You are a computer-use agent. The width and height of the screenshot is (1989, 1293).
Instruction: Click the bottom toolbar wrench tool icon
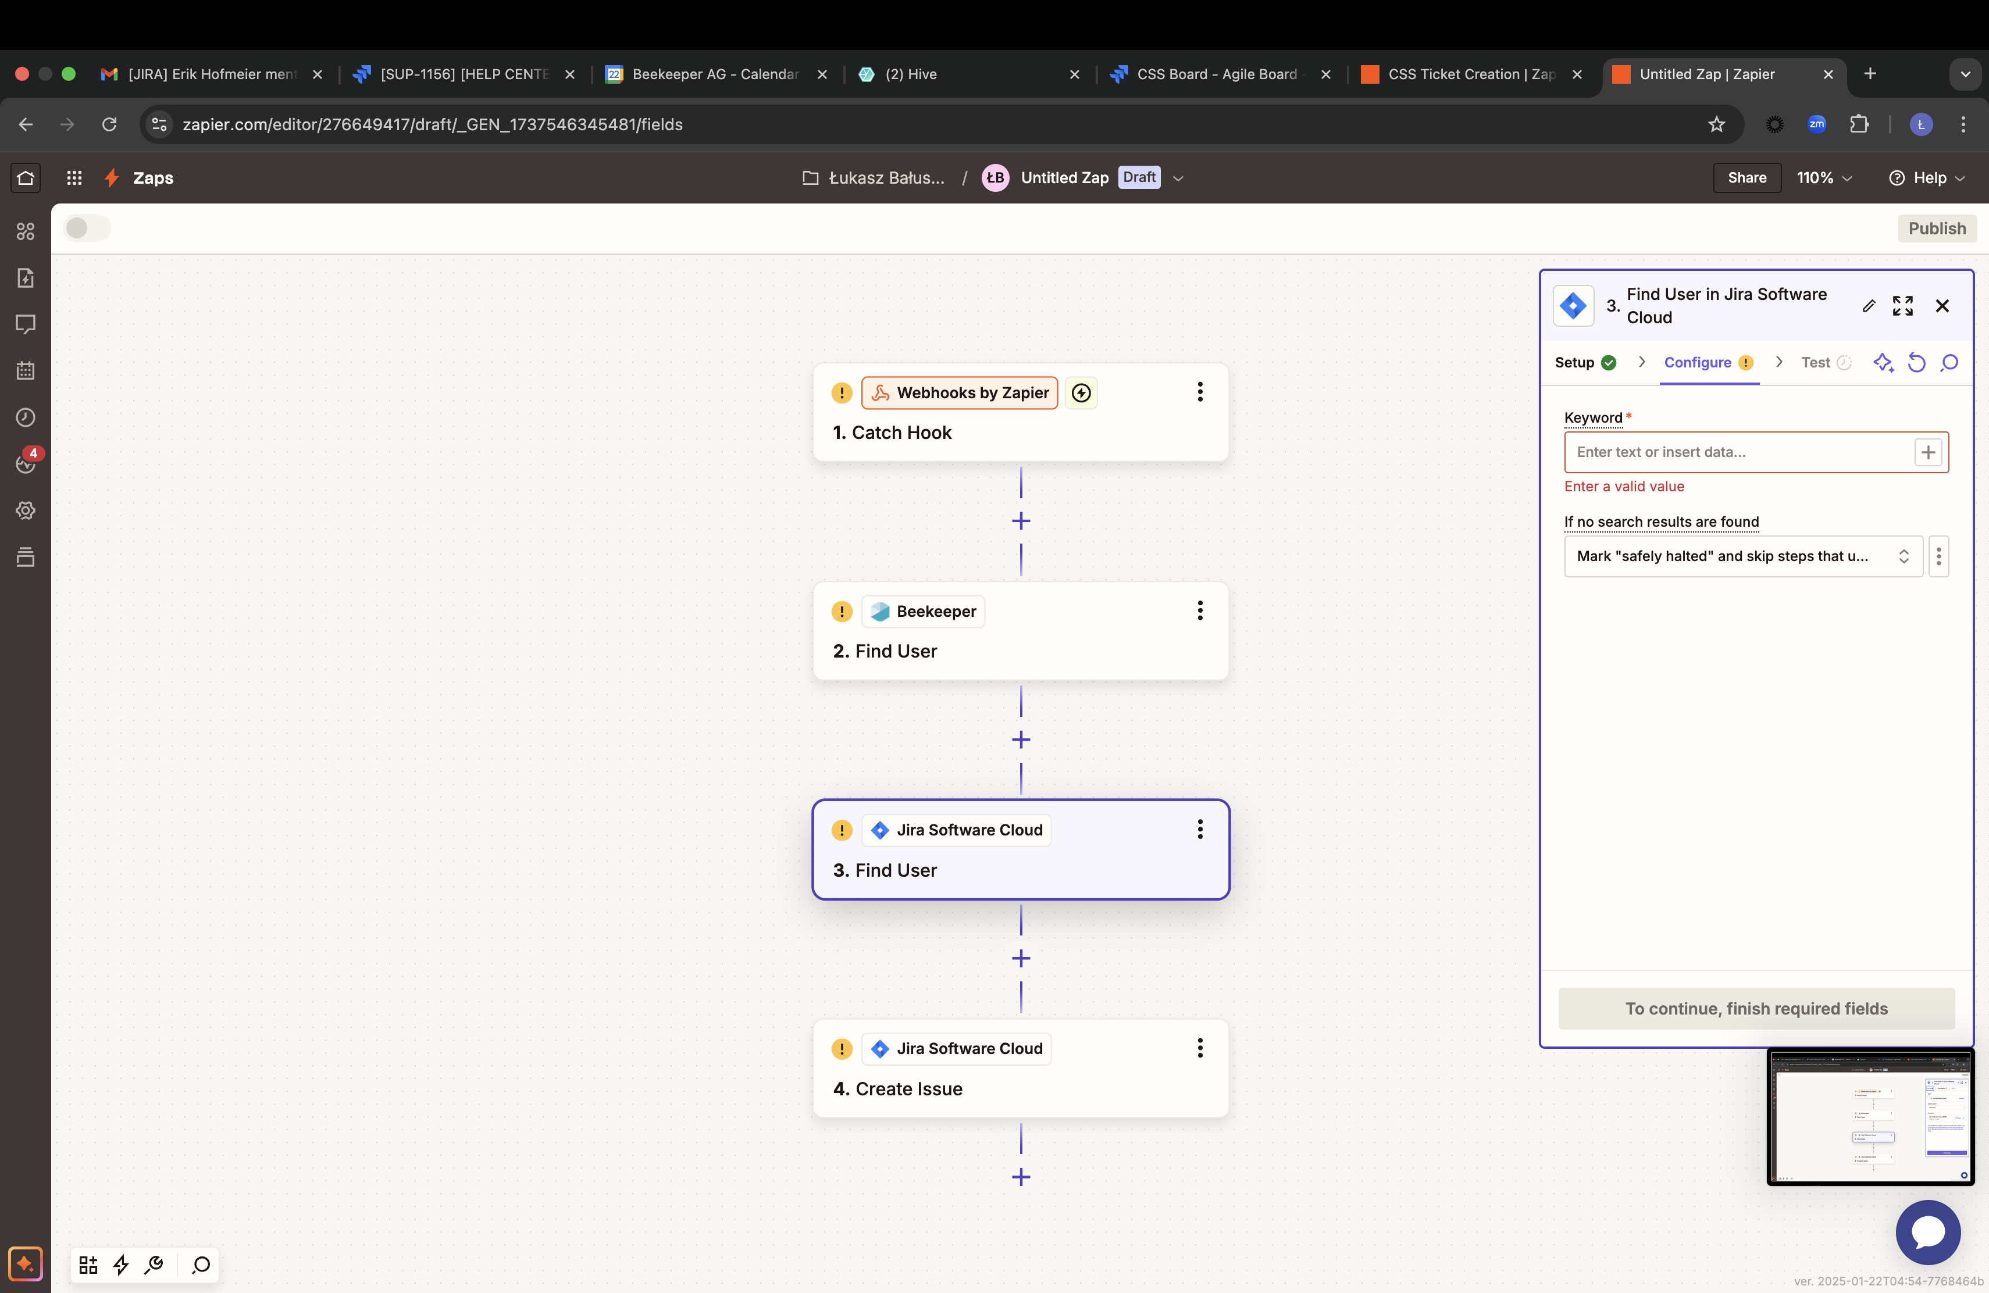[x=154, y=1265]
